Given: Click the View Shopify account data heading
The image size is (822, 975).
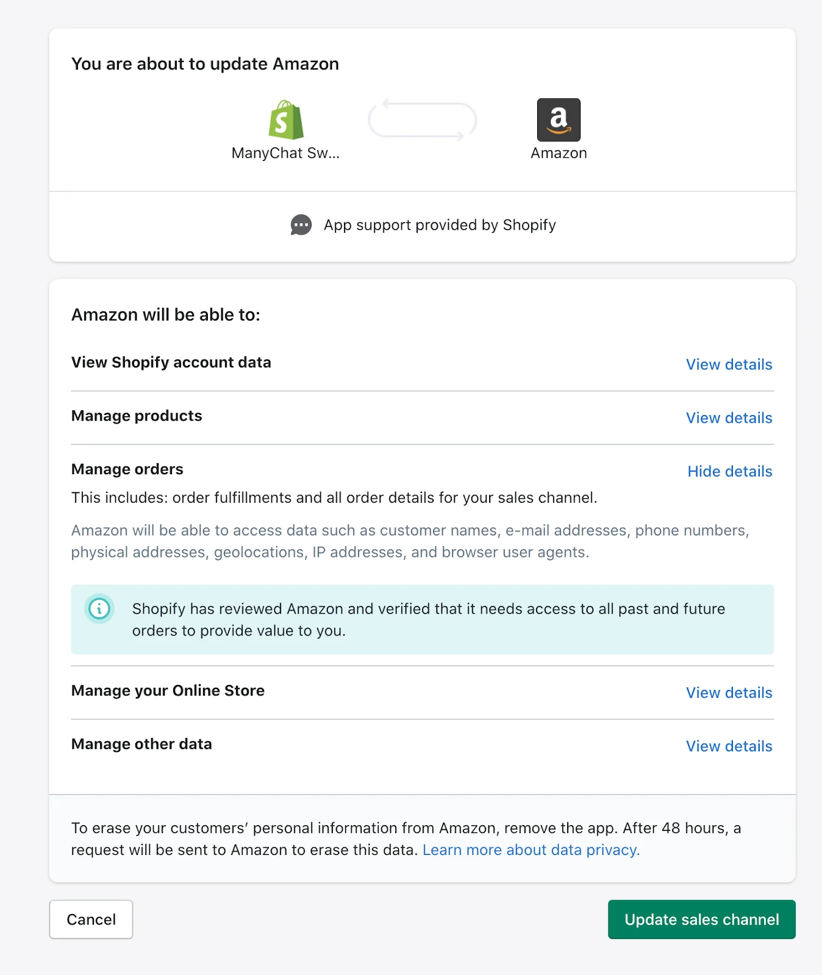Looking at the screenshot, I should point(171,363).
